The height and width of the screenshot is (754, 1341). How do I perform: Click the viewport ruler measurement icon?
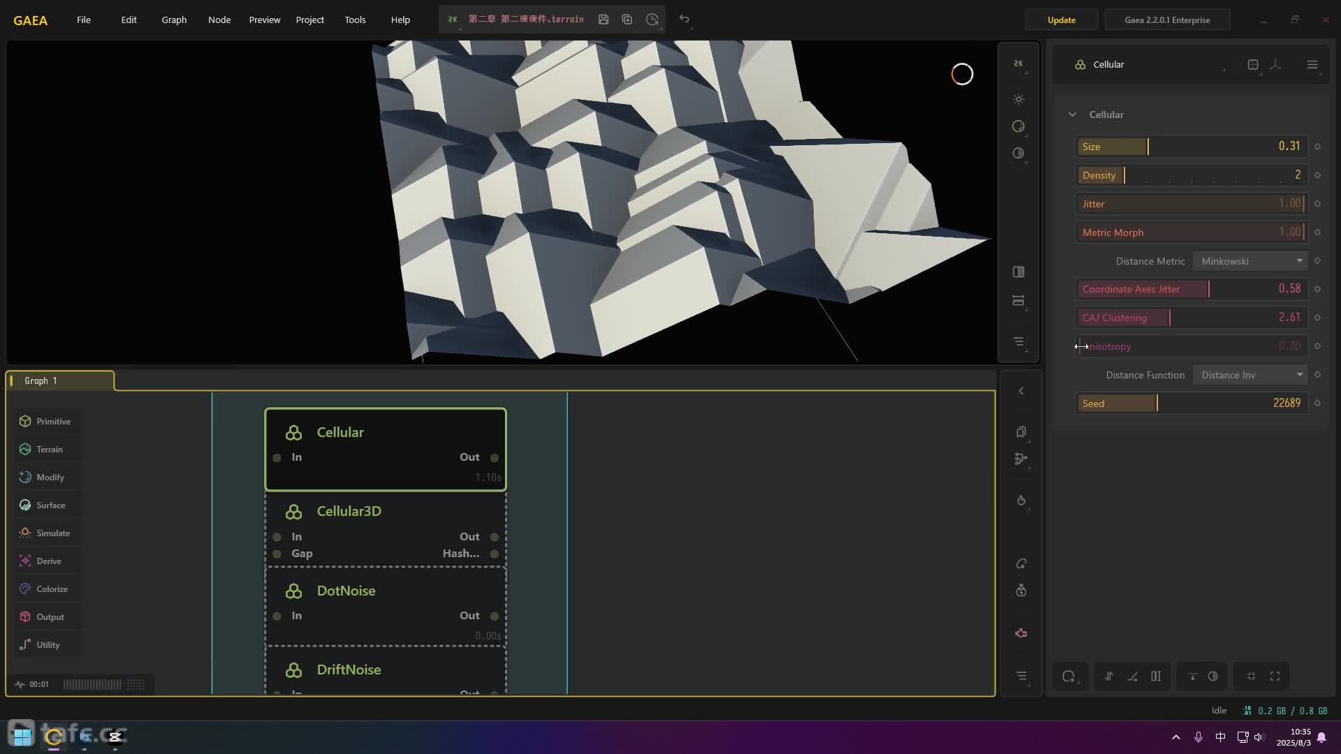[x=1018, y=300]
